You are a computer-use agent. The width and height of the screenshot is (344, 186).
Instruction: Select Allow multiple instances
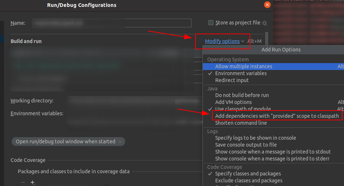244,66
